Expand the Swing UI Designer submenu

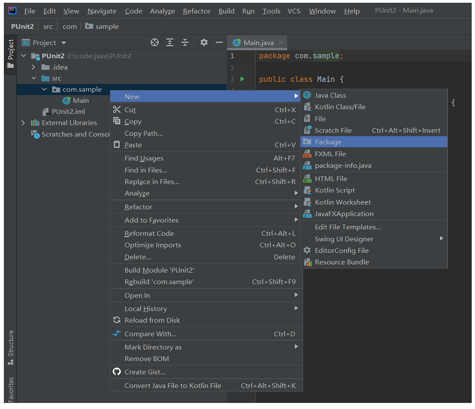442,239
